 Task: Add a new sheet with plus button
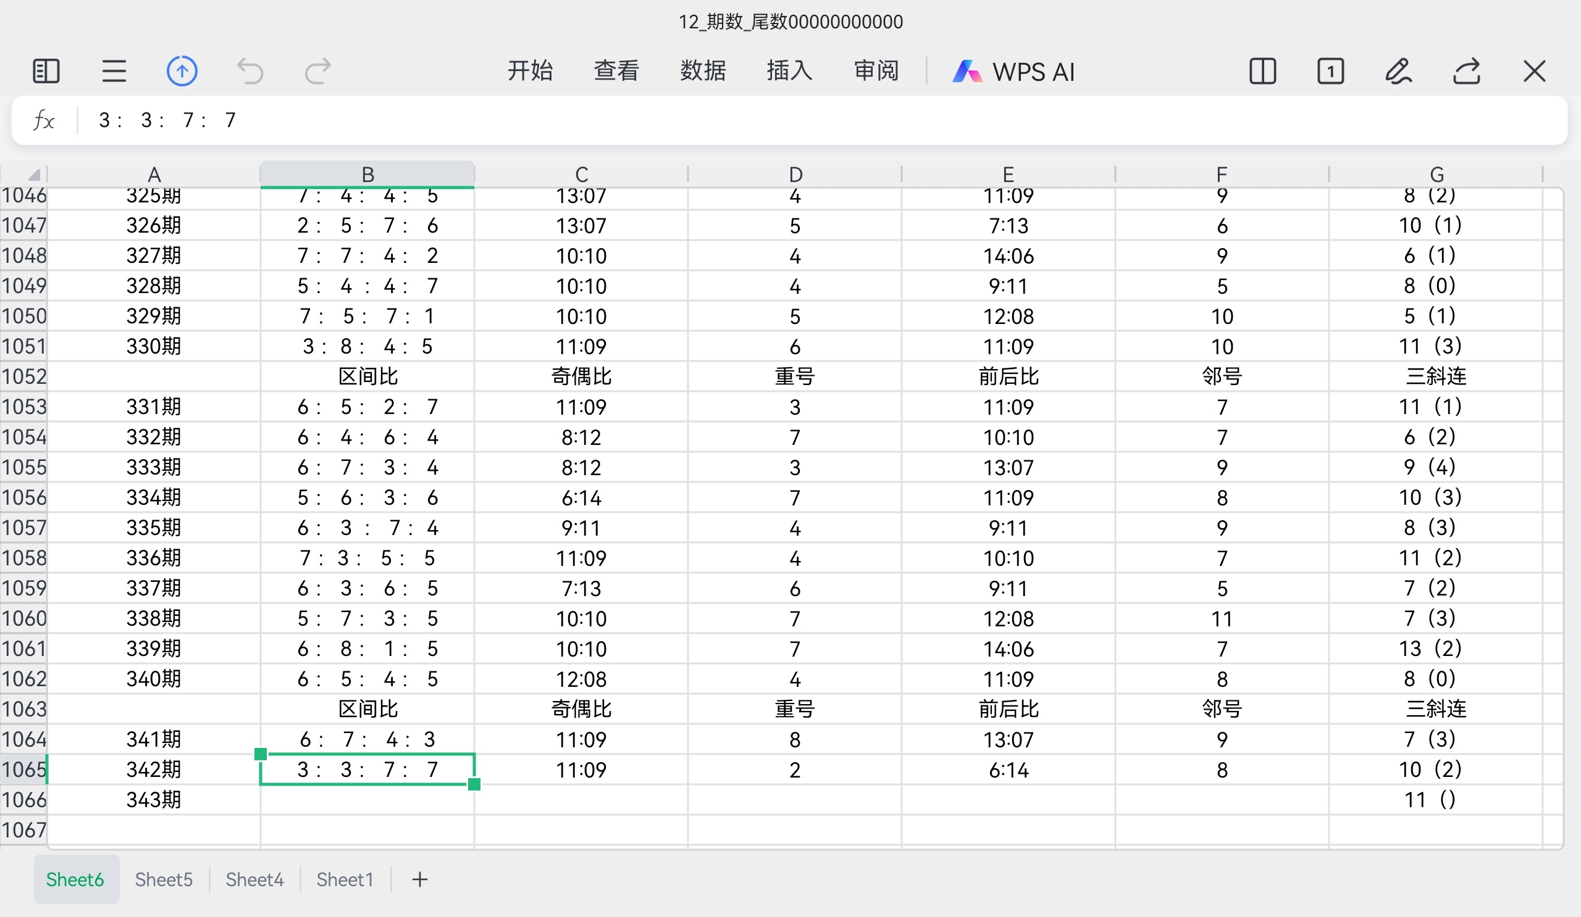[x=420, y=879]
